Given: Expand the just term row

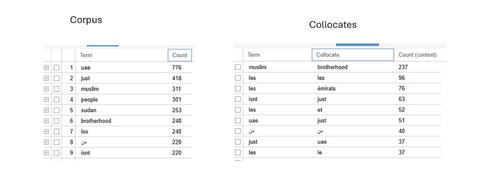Looking at the screenshot, I should tap(46, 78).
